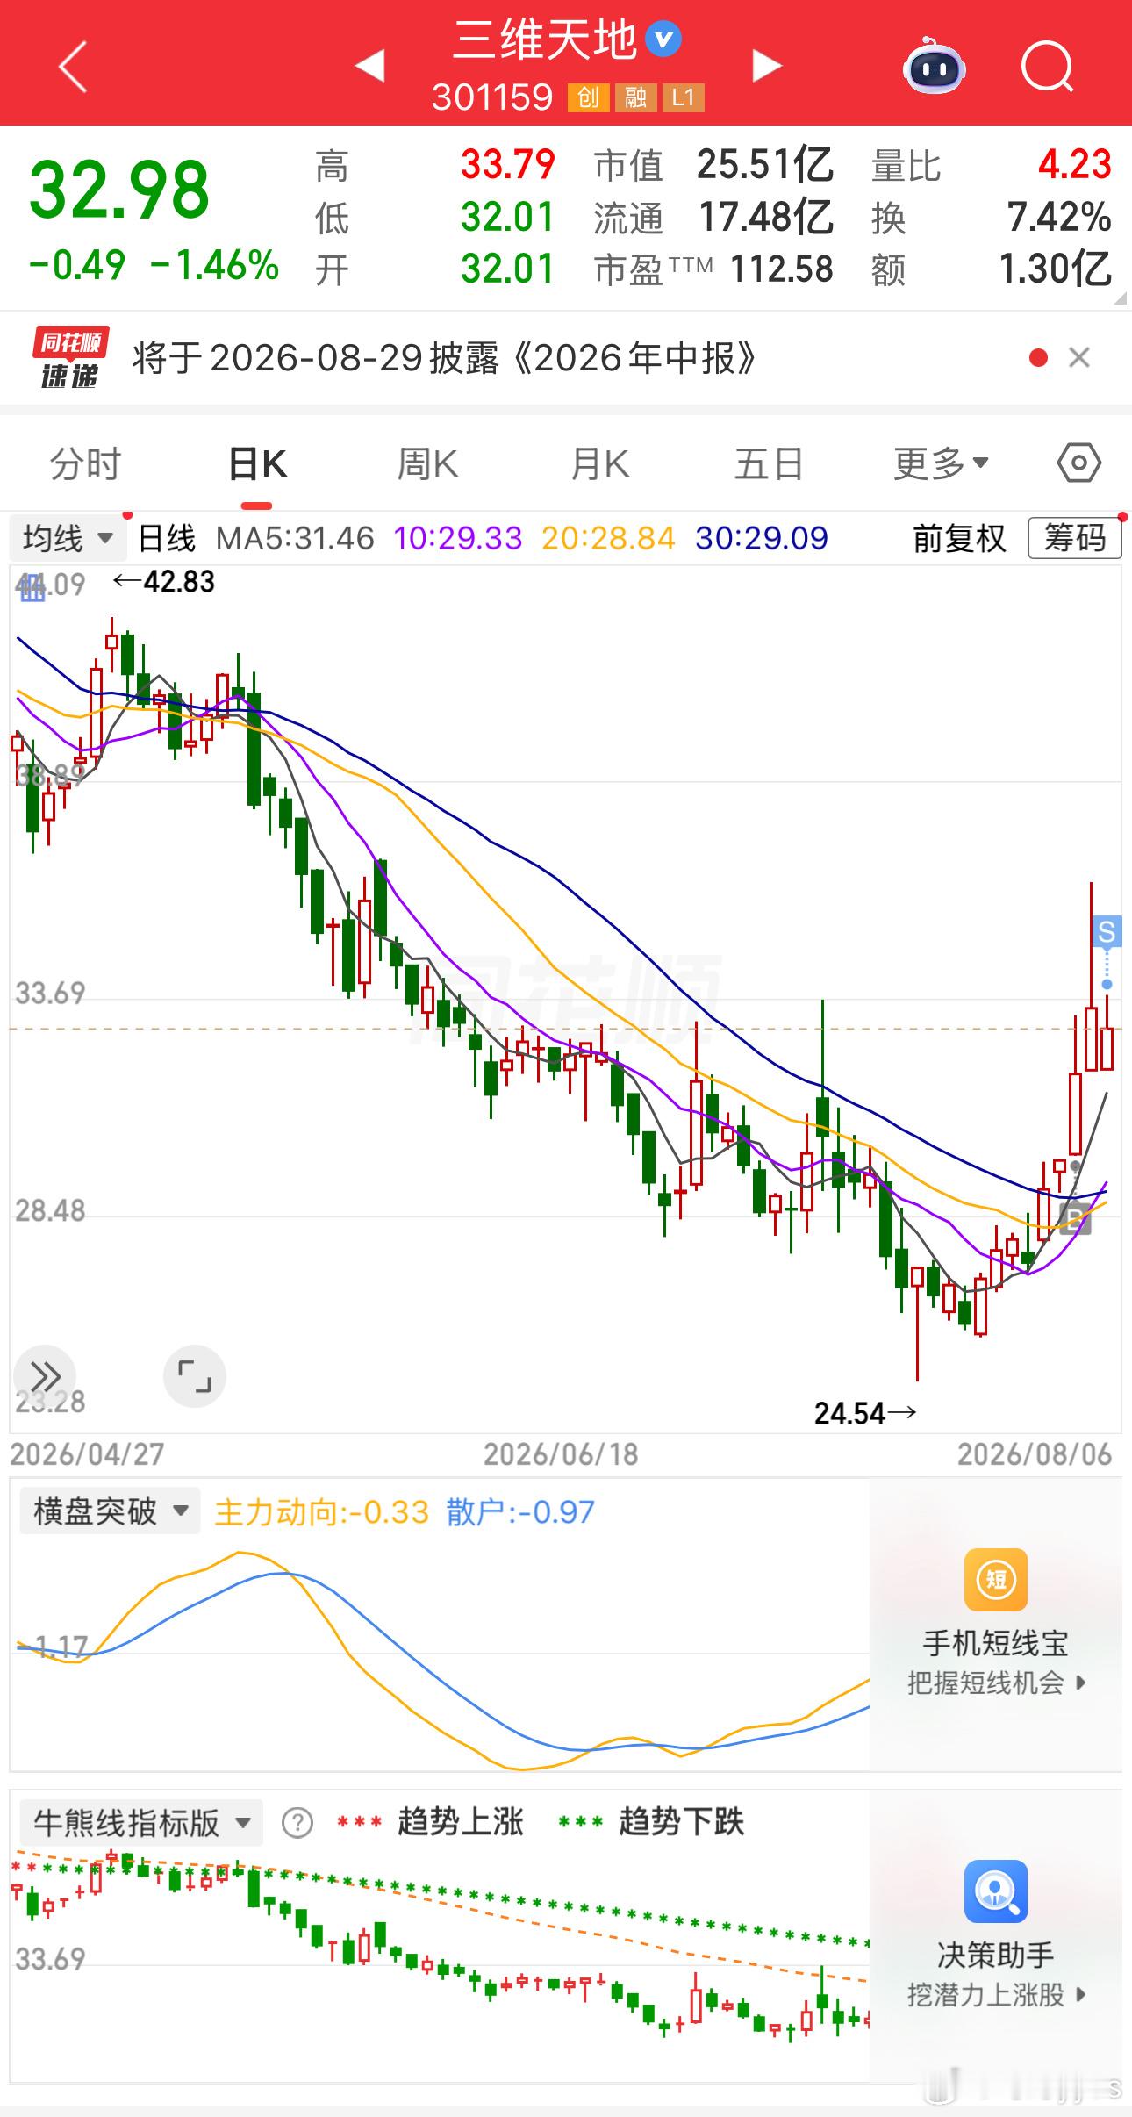Expand chart with double-chevron button

pyautogui.click(x=46, y=1375)
